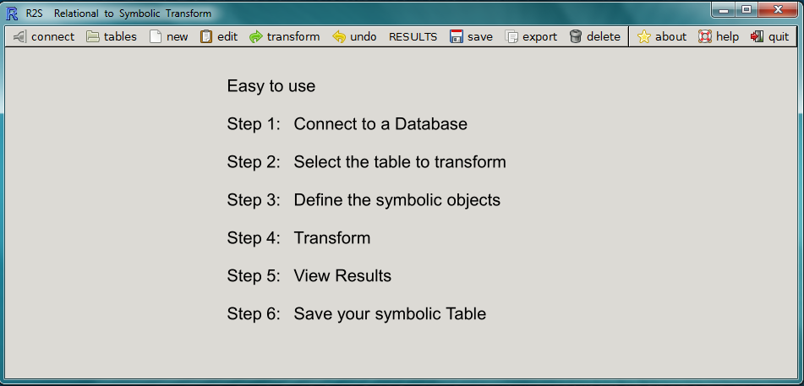Viewport: 804px width, 386px height.
Task: Click the "tables" toolbar label
Action: (120, 36)
